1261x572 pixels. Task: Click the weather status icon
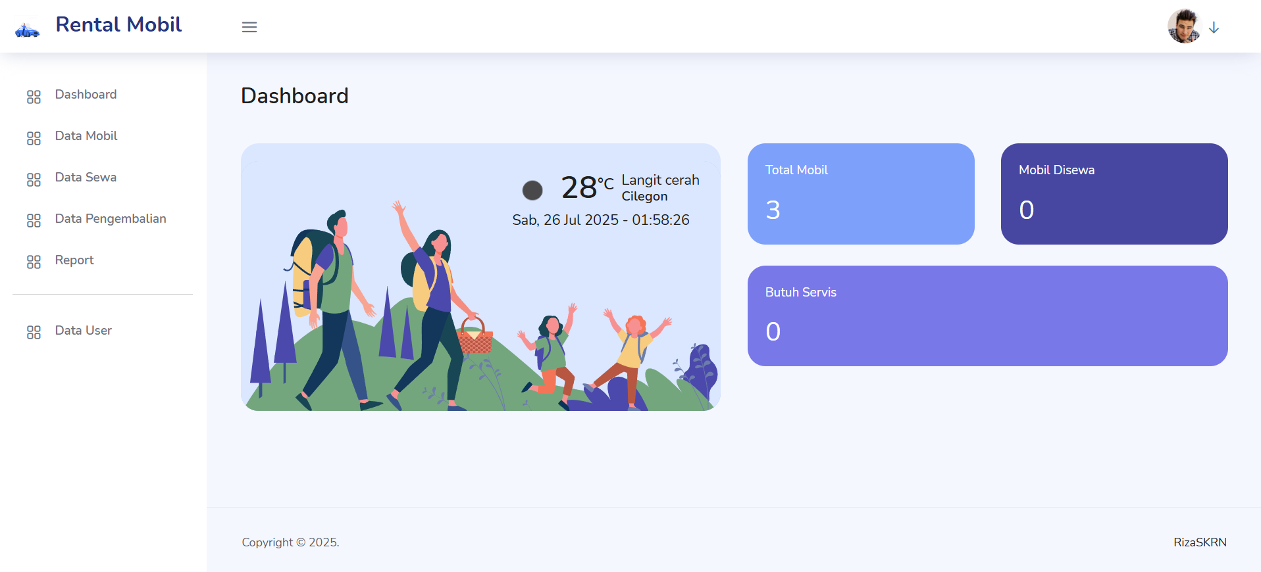click(x=532, y=190)
